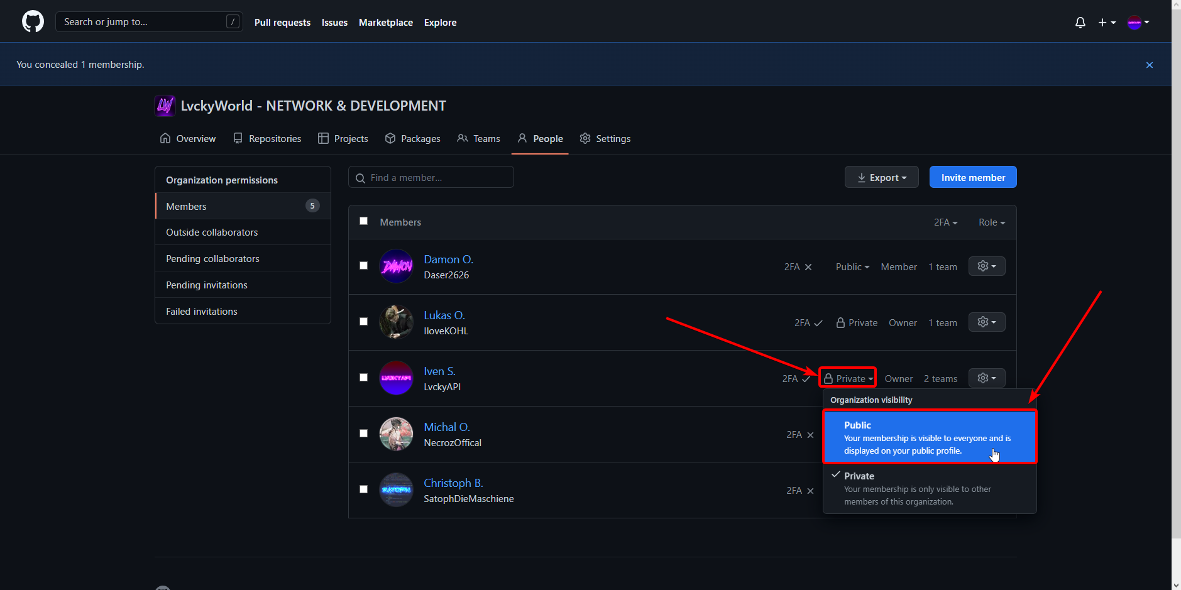Expand the Export dropdown

click(881, 178)
